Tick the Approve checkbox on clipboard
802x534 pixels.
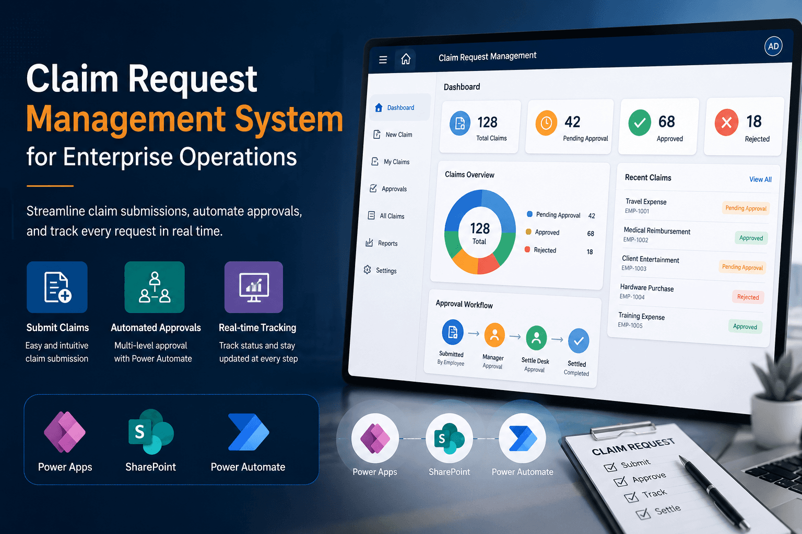(620, 481)
